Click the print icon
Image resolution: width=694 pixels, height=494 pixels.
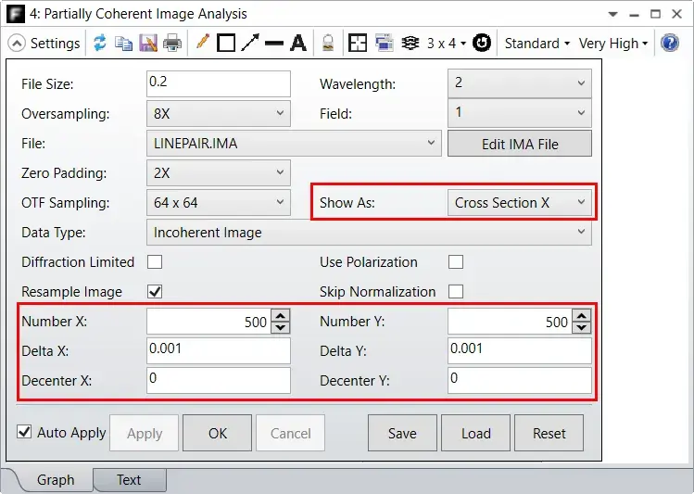(172, 44)
